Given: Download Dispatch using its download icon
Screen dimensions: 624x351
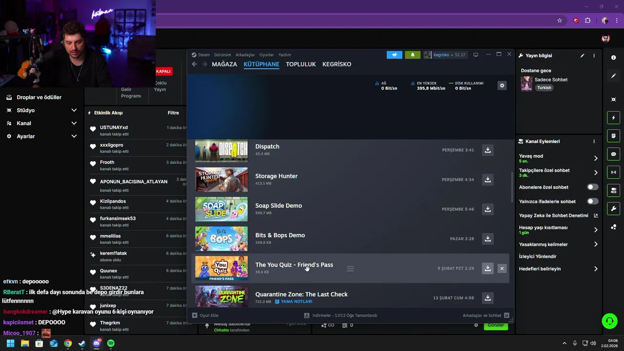Looking at the screenshot, I should [487, 150].
